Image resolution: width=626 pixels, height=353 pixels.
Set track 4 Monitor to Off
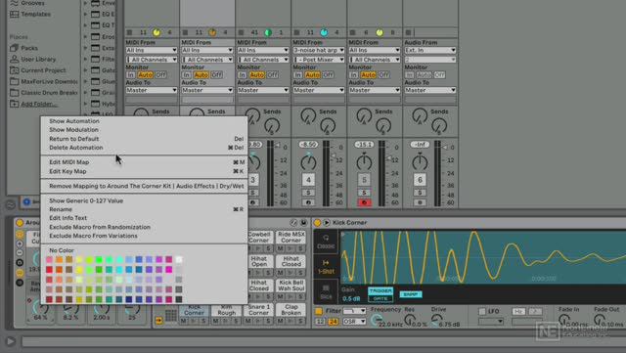tap(329, 75)
